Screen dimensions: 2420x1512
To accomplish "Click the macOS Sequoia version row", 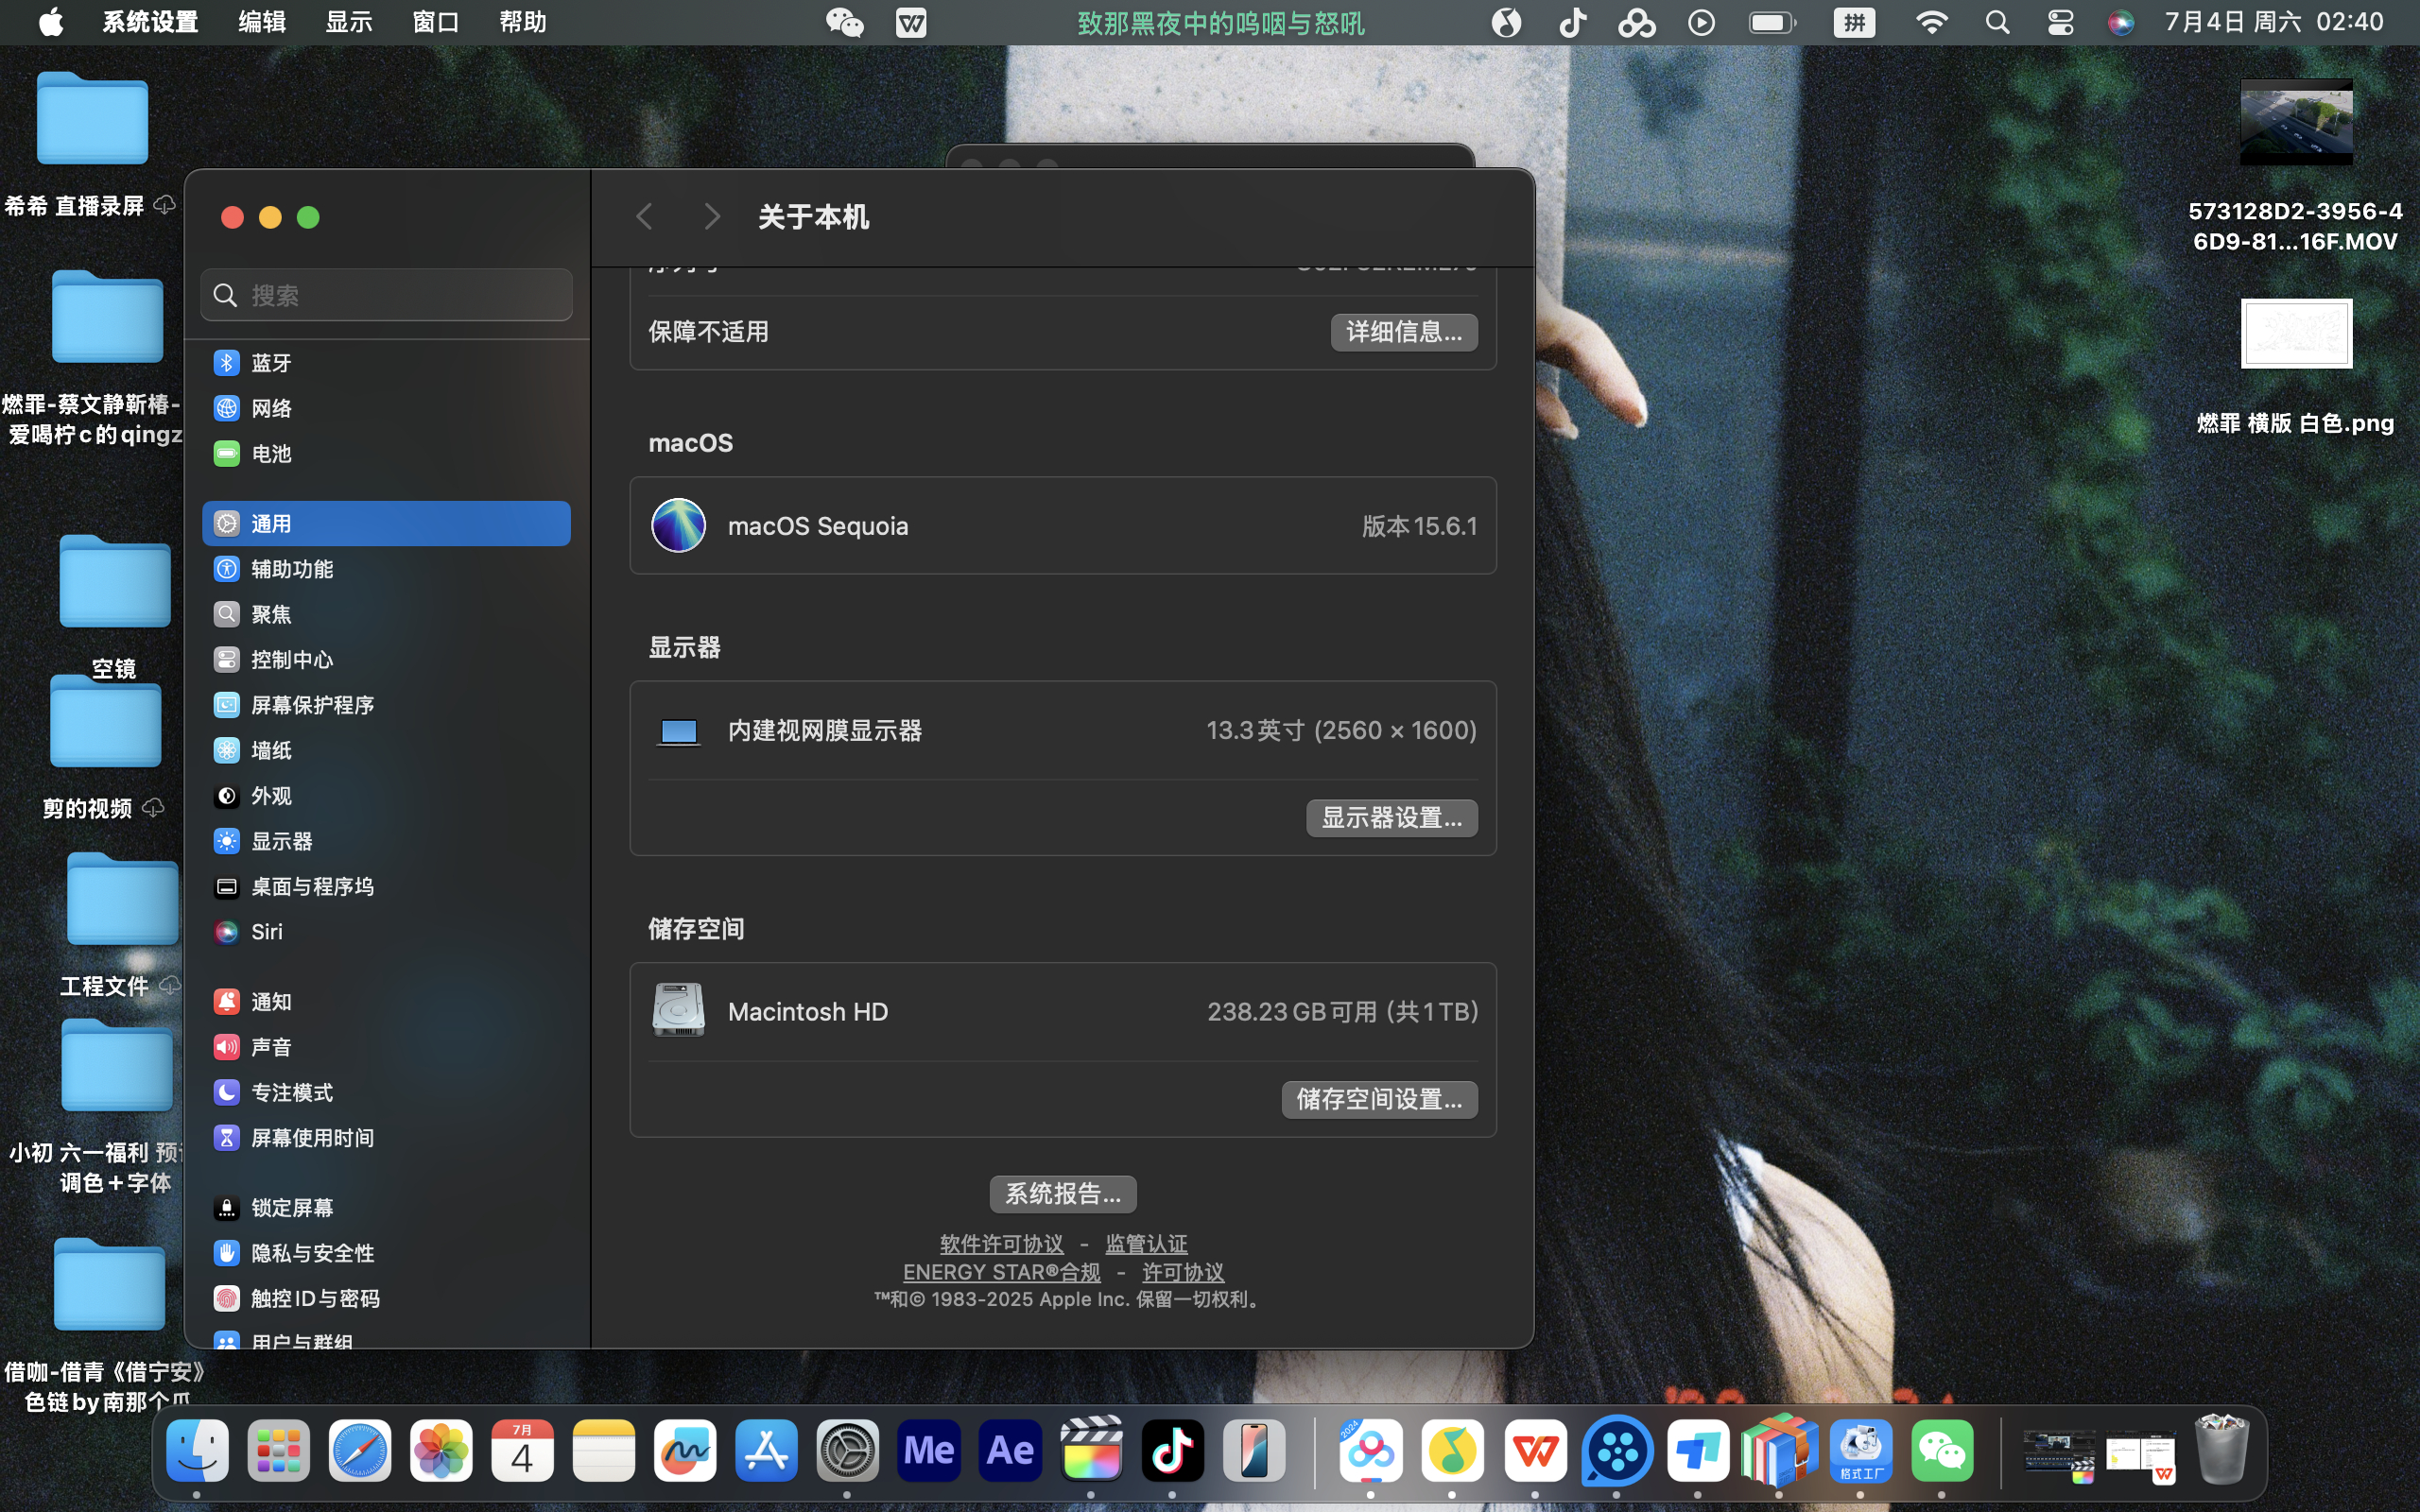I will pyautogui.click(x=1063, y=526).
